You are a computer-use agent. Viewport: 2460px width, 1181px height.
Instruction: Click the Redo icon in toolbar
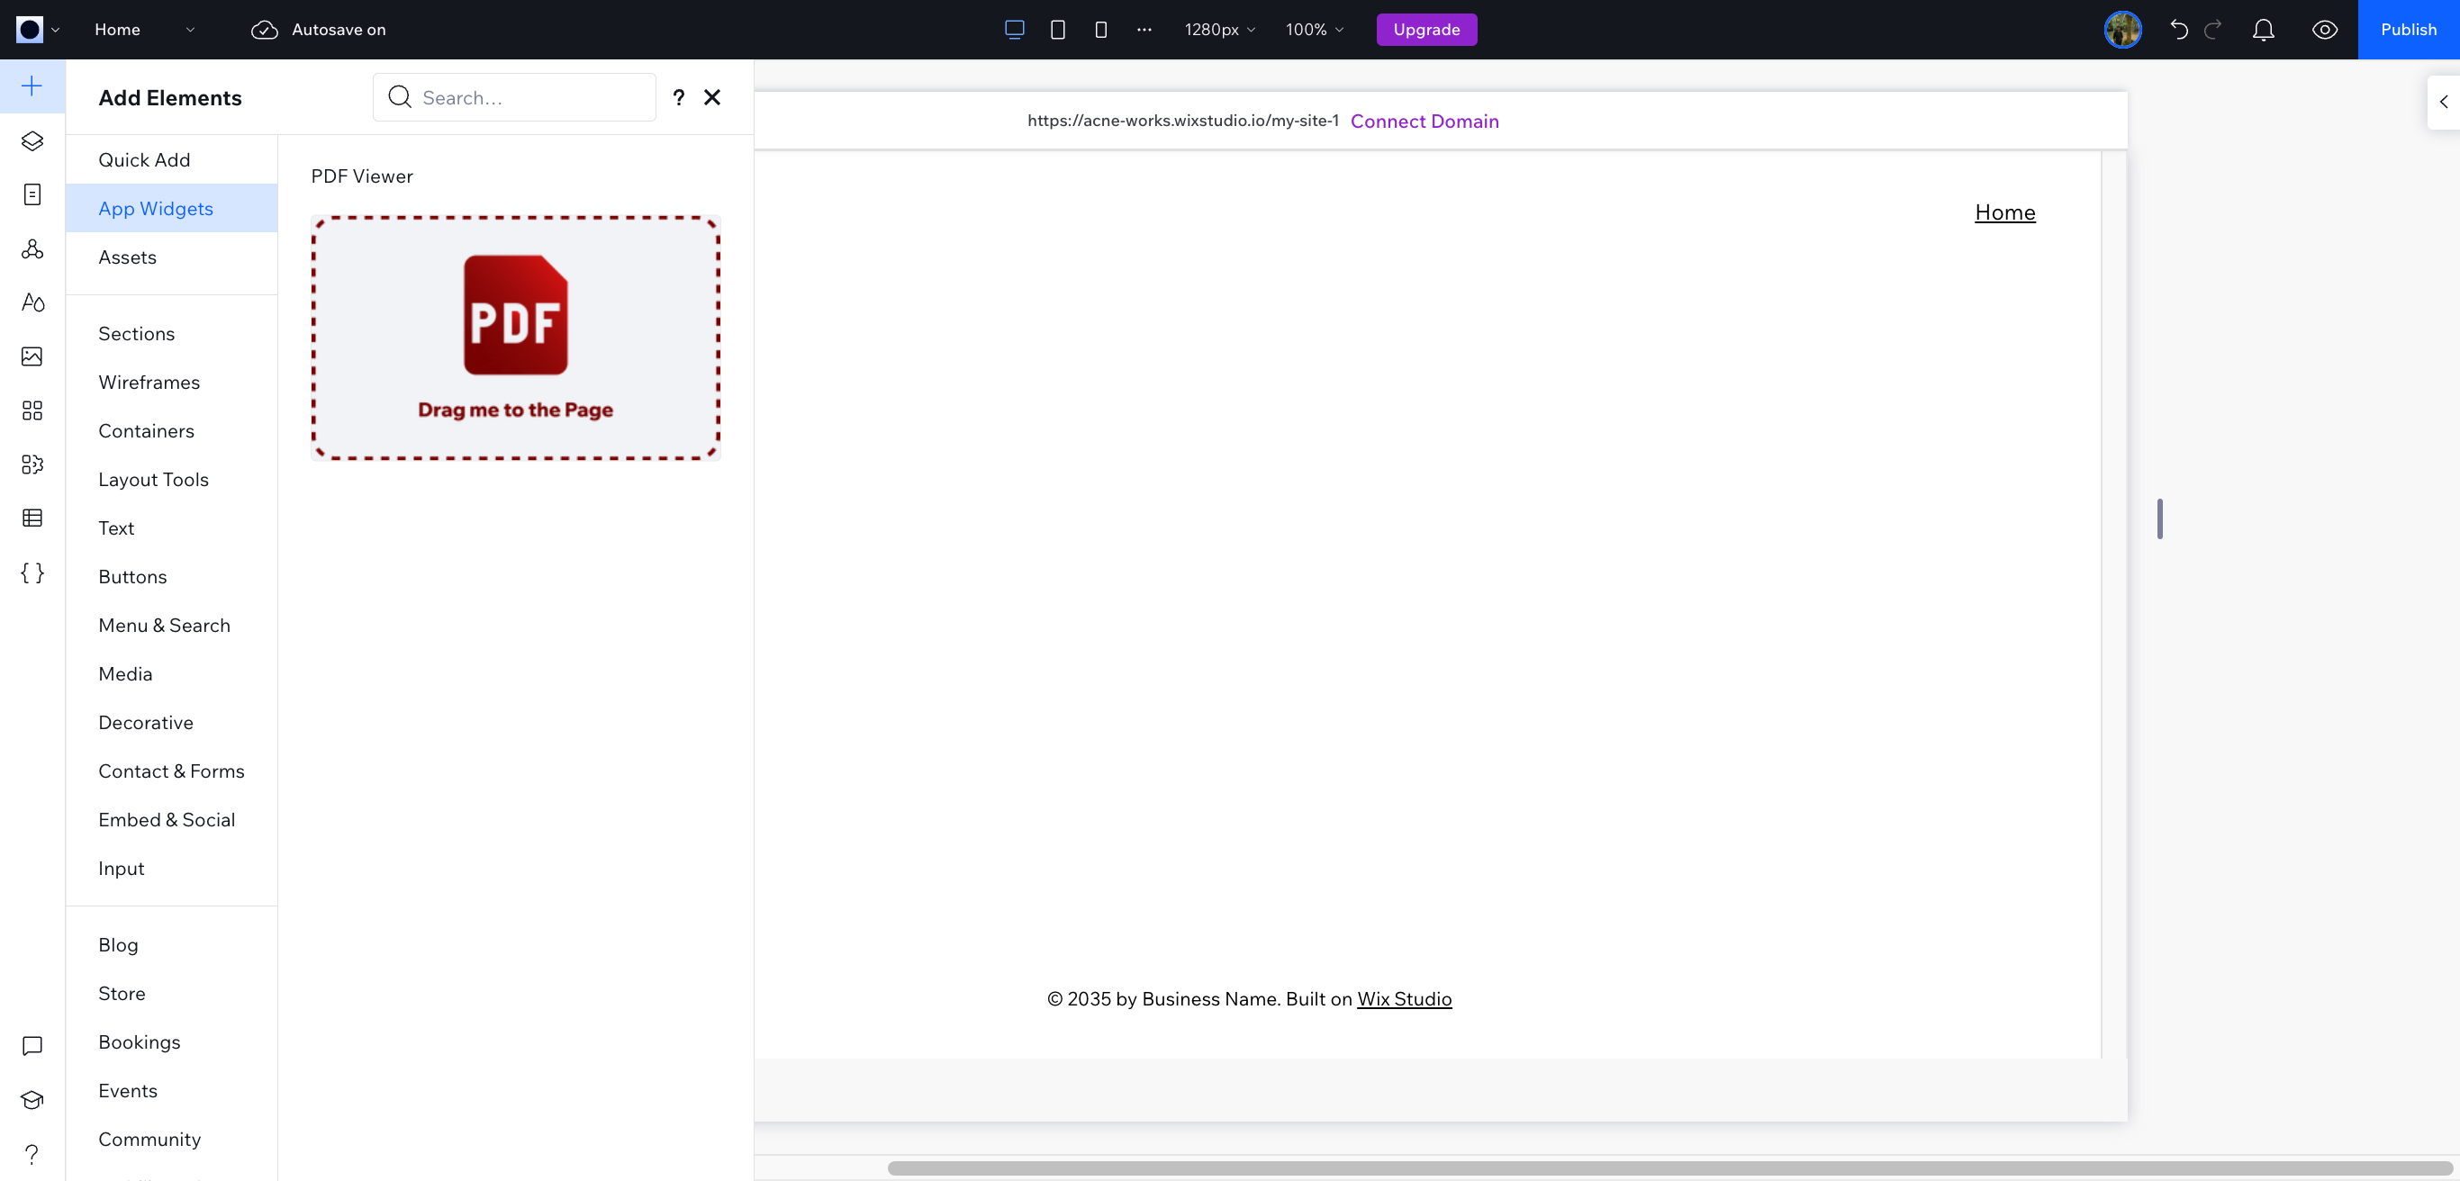pos(2212,28)
